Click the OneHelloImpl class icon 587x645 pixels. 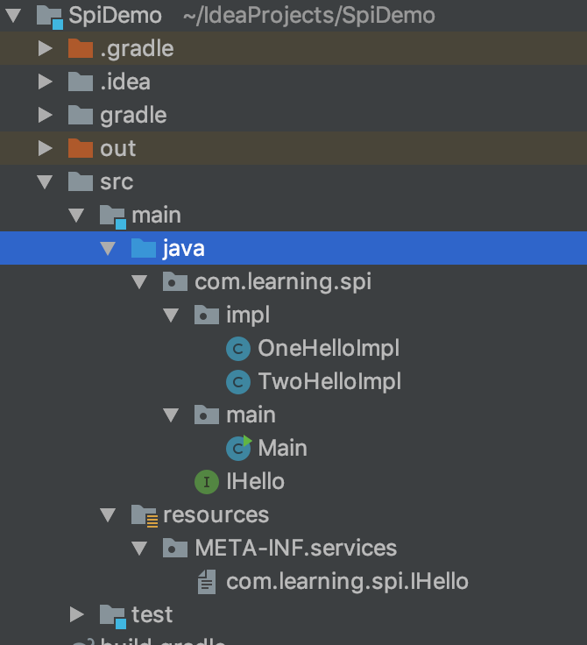238,349
